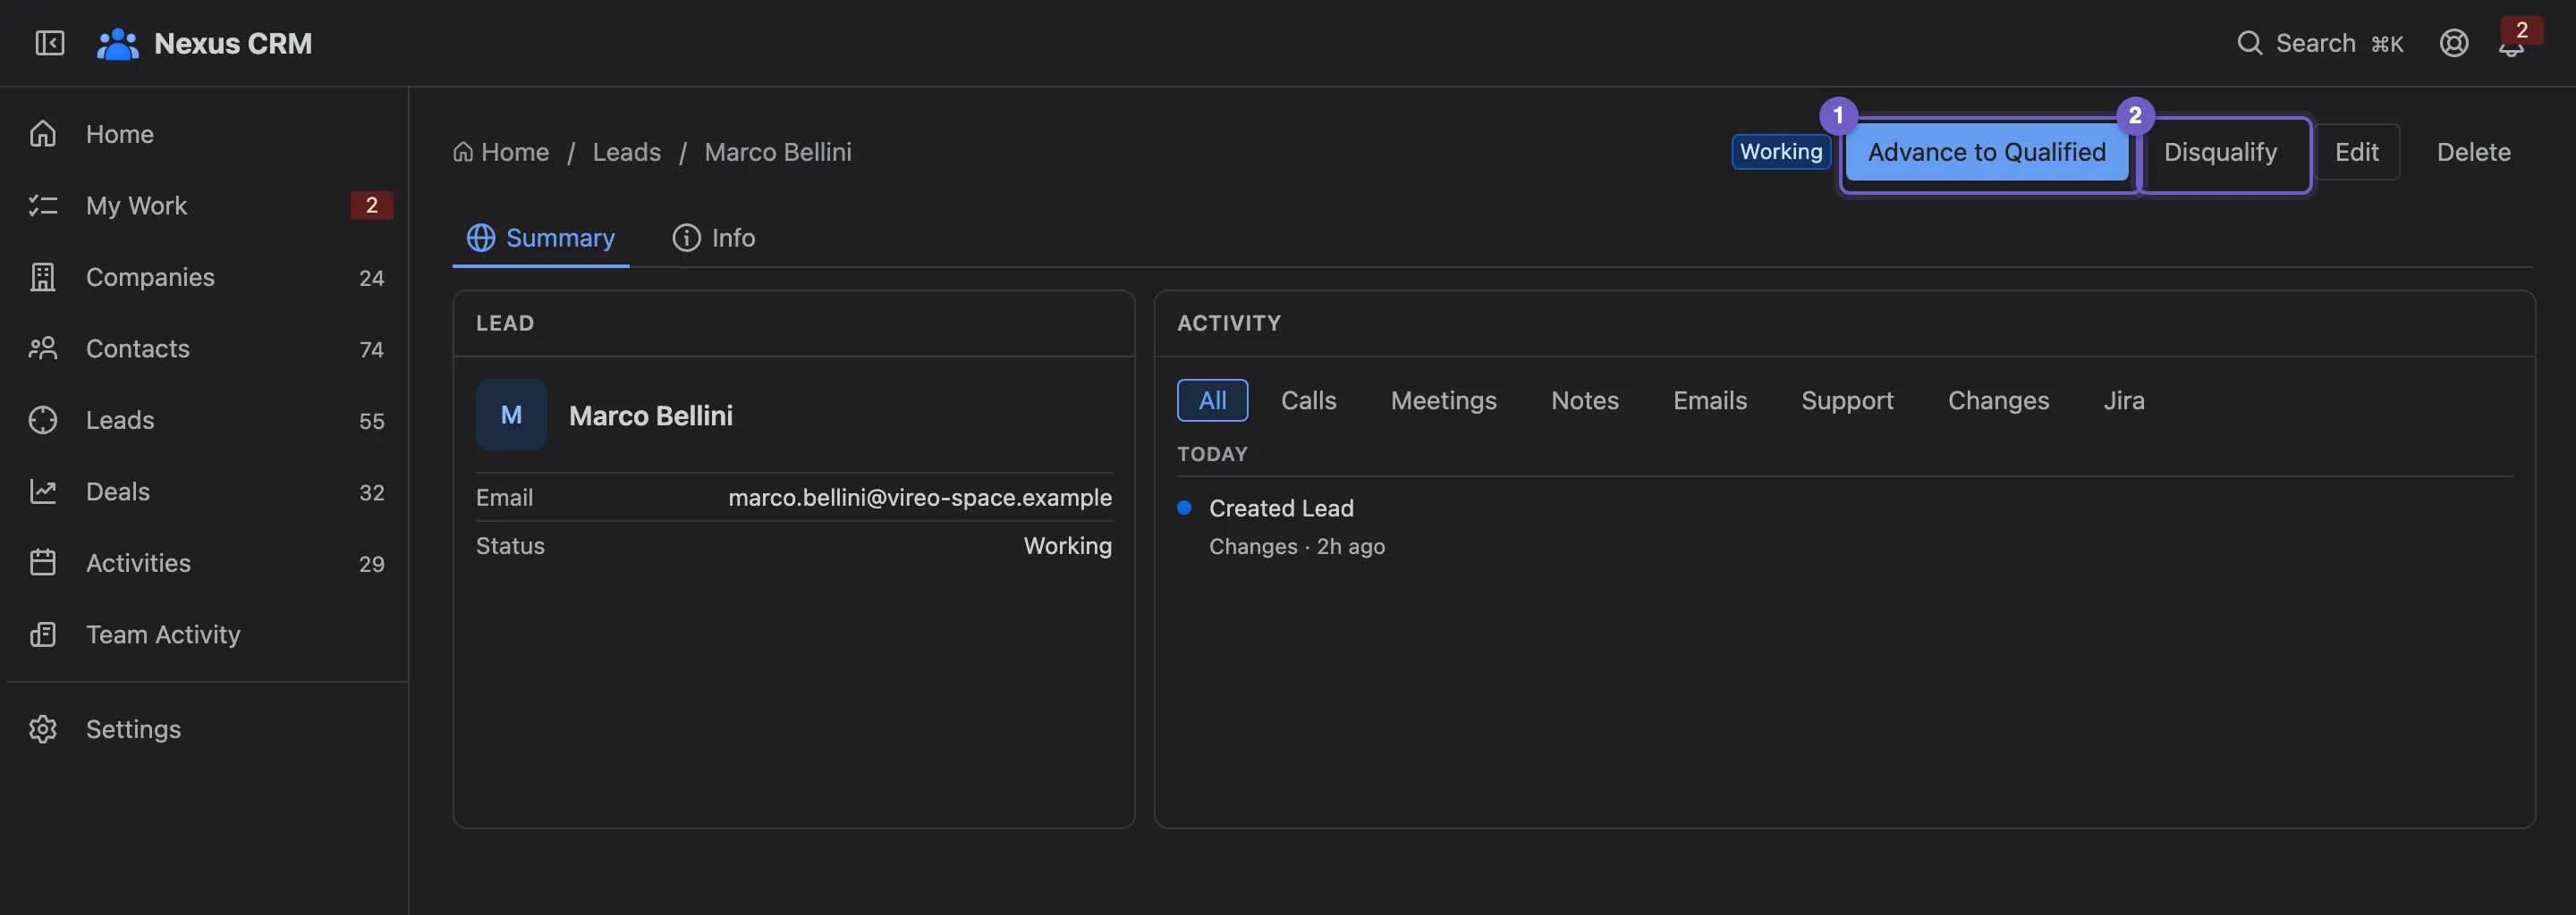
Task: Open the help lifebuoy icon
Action: point(2453,43)
